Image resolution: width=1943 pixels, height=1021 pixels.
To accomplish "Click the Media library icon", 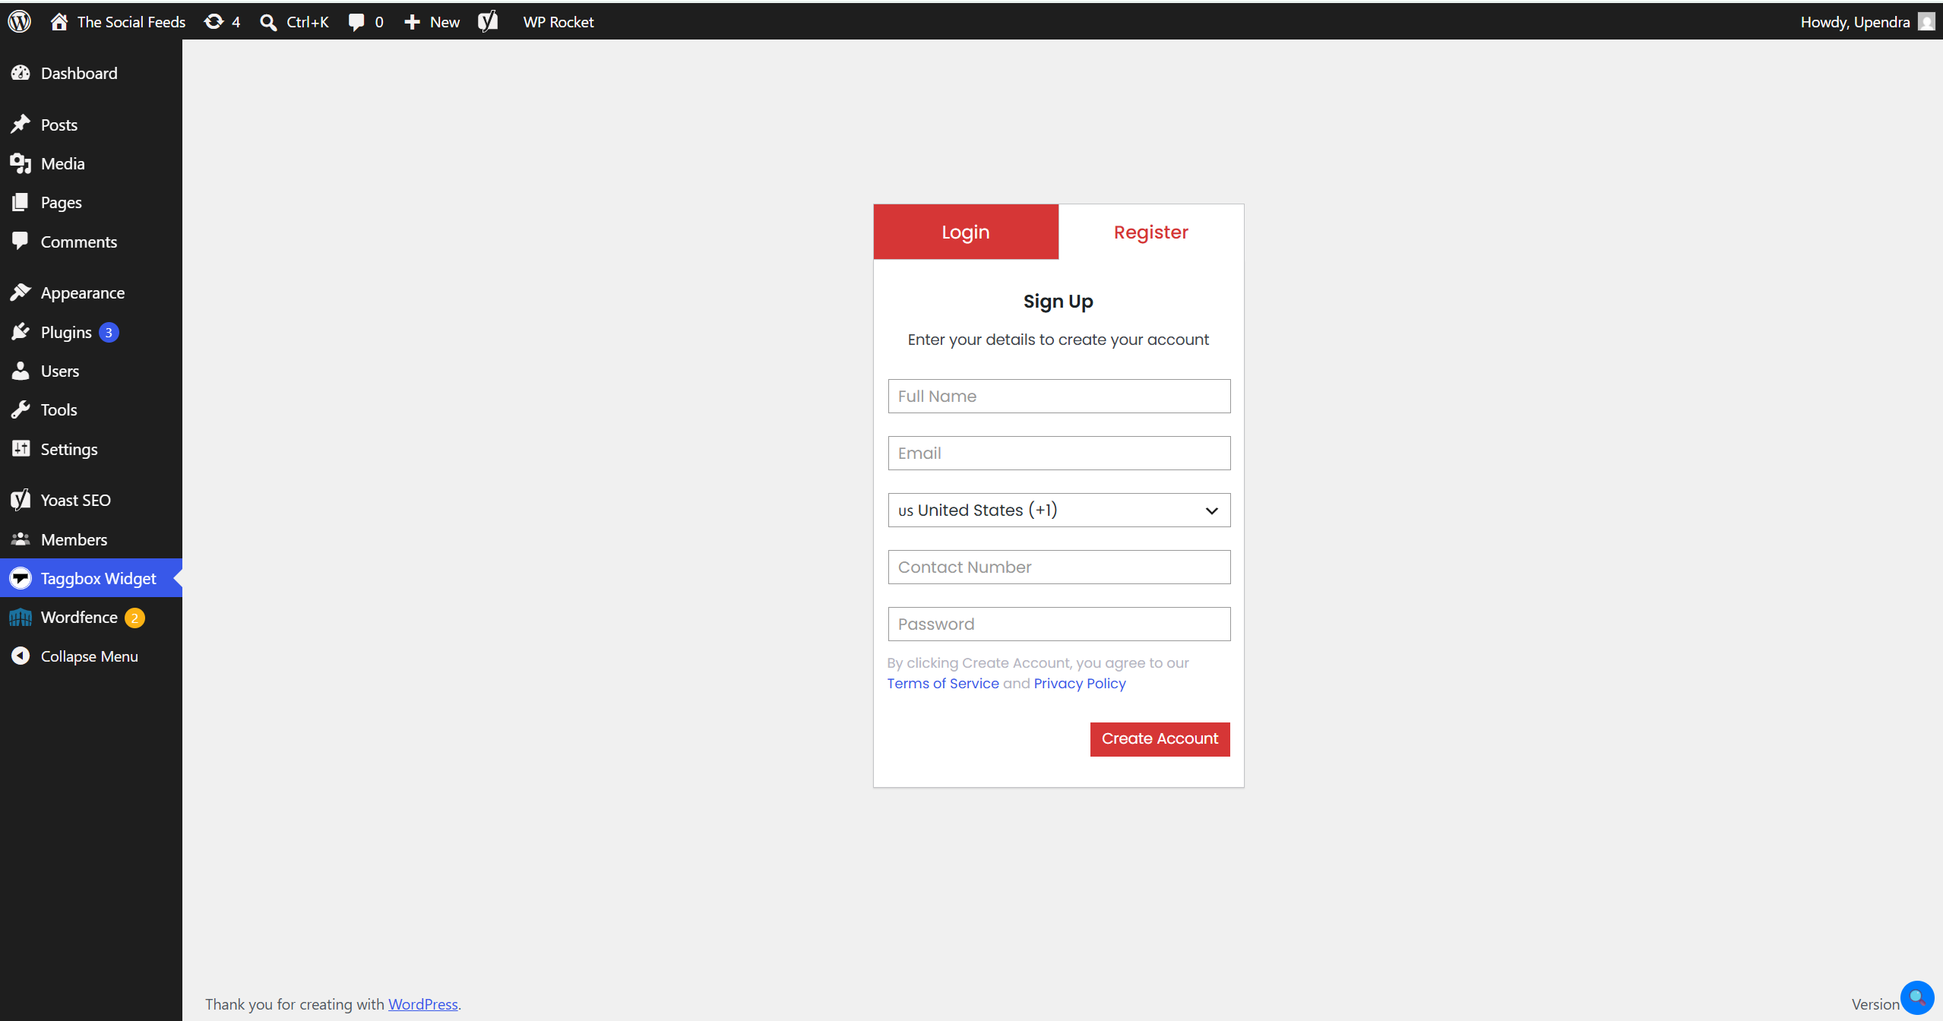I will [x=21, y=163].
